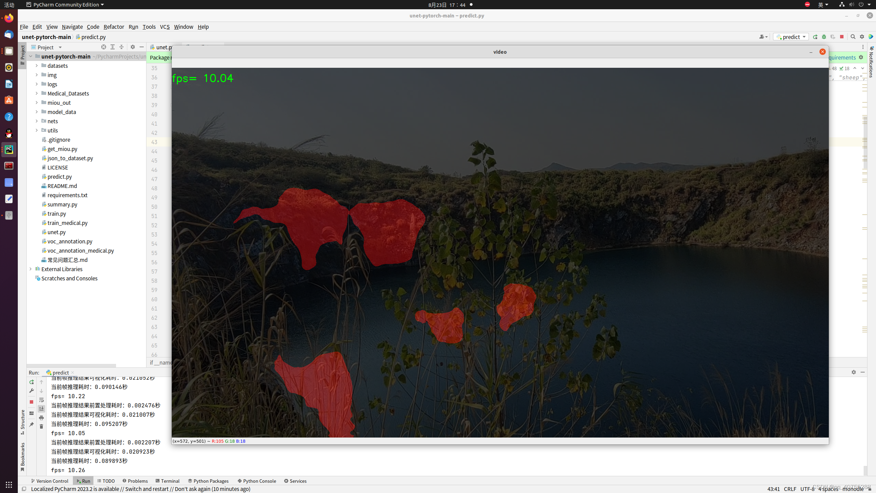
Task: Switch to the Terminal tool tab
Action: click(x=167, y=481)
